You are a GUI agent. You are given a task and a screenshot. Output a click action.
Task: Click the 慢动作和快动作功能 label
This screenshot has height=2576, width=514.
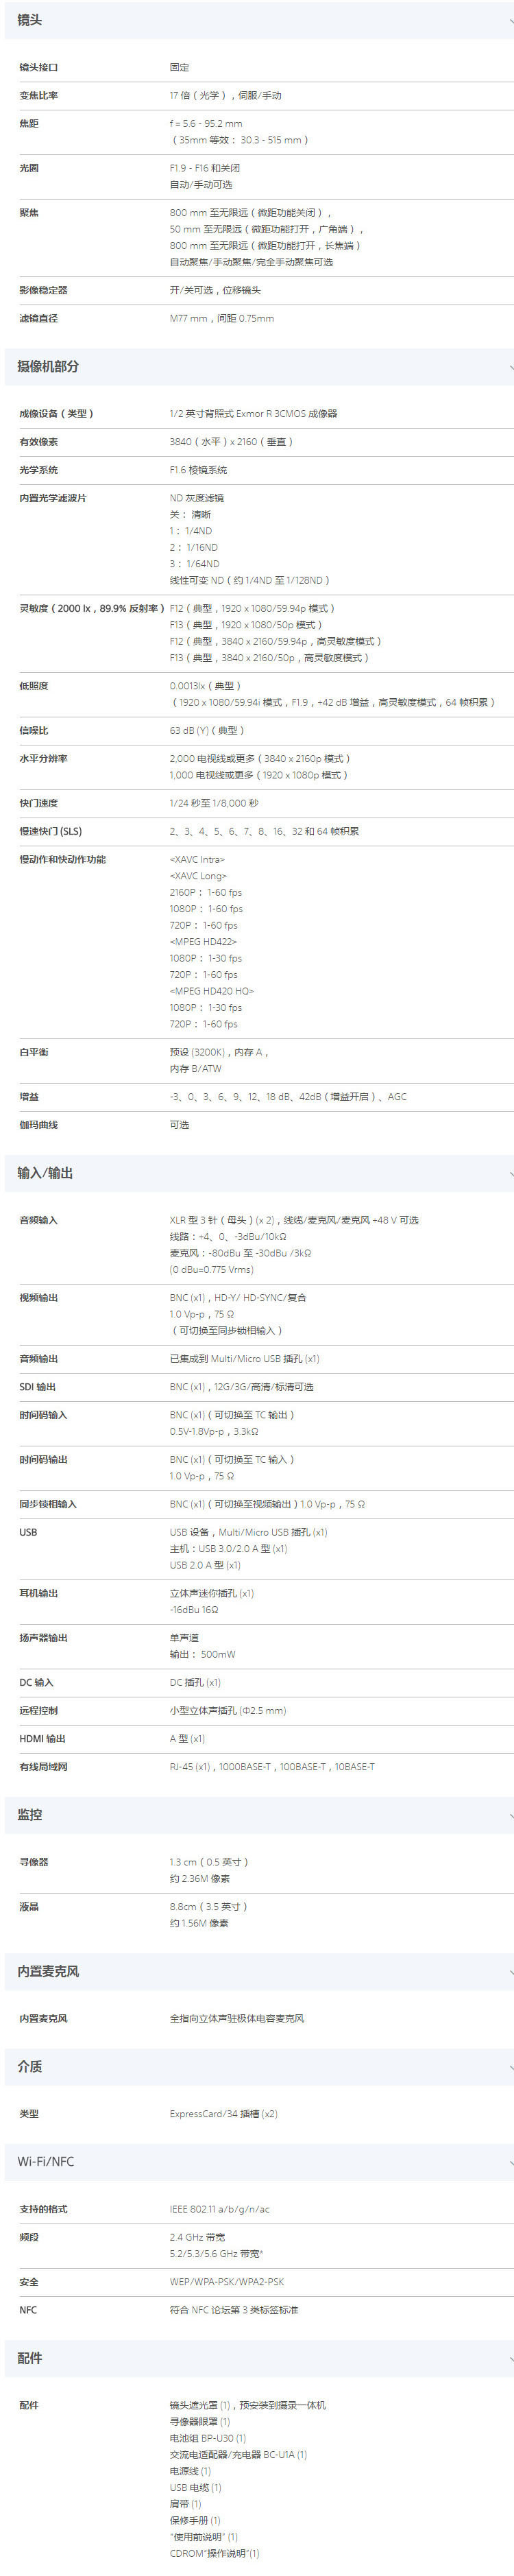click(x=62, y=860)
